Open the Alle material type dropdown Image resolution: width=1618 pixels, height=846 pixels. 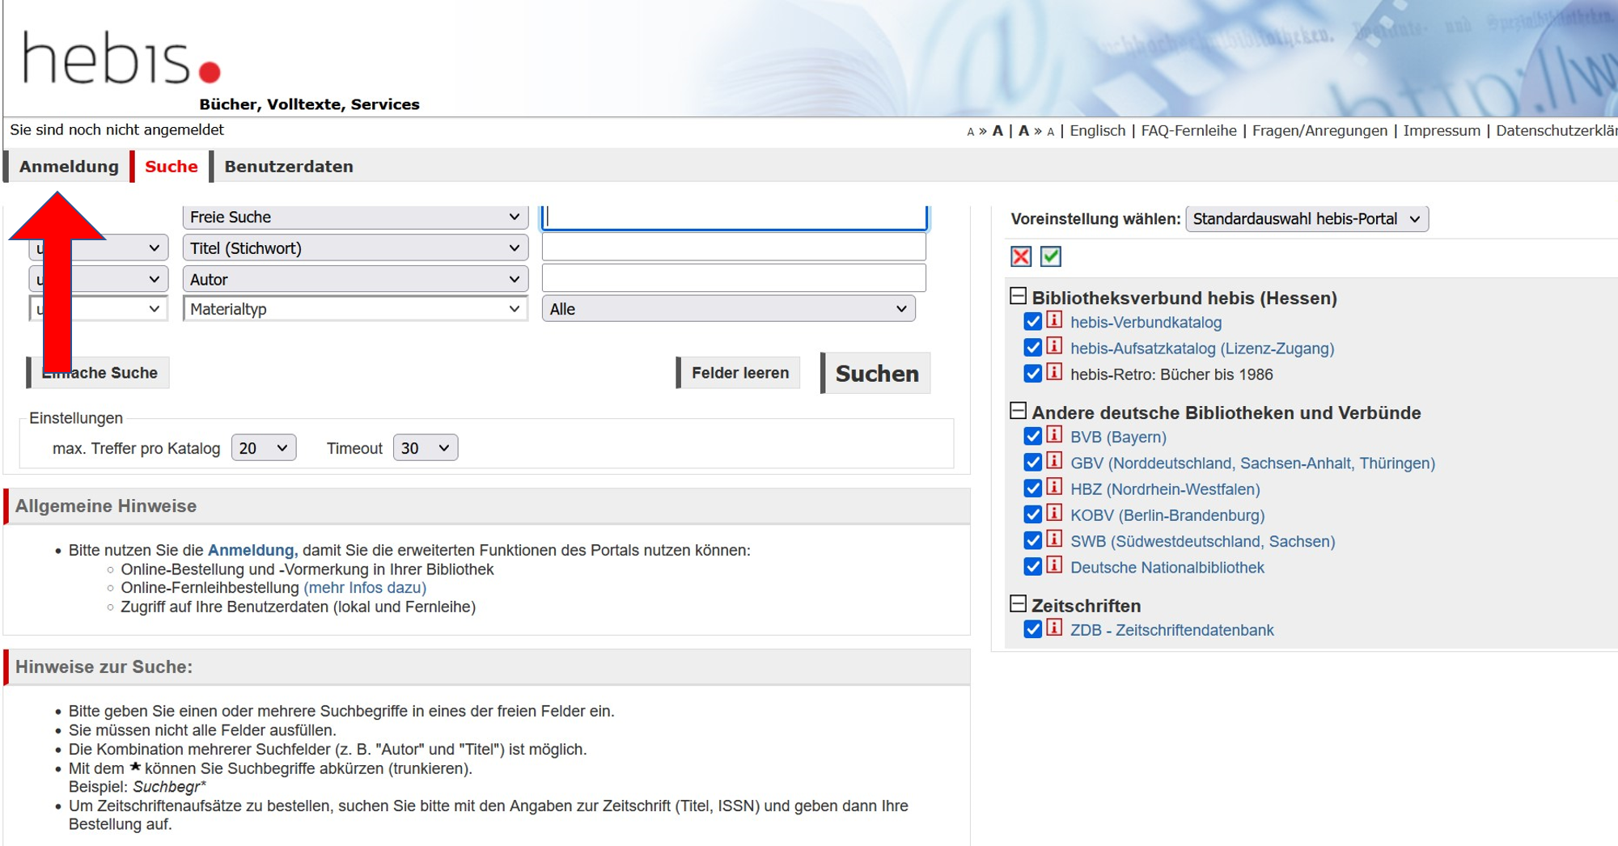(728, 309)
